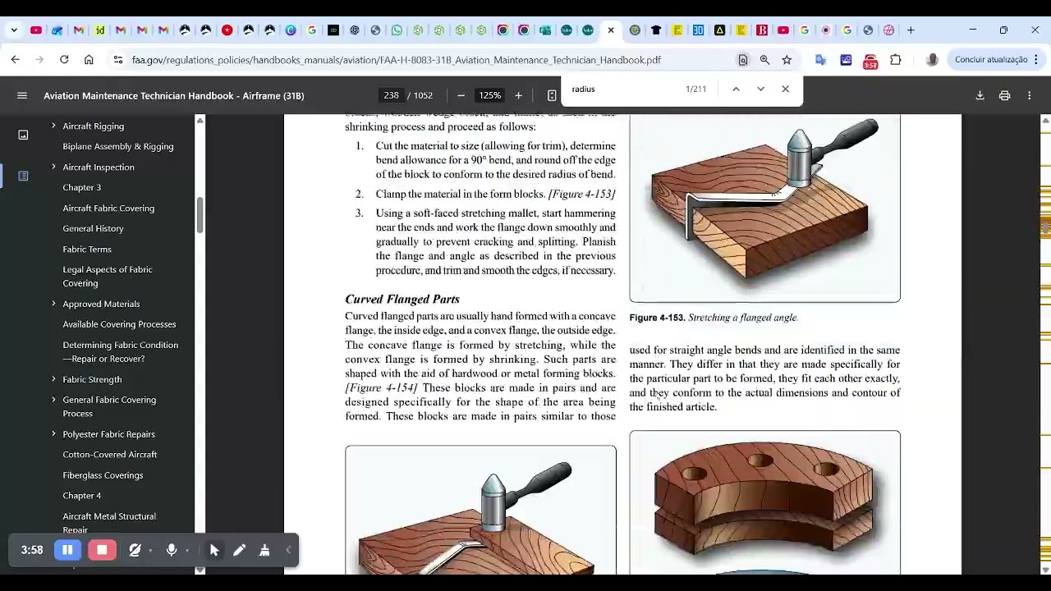Go to the next search match

[760, 89]
